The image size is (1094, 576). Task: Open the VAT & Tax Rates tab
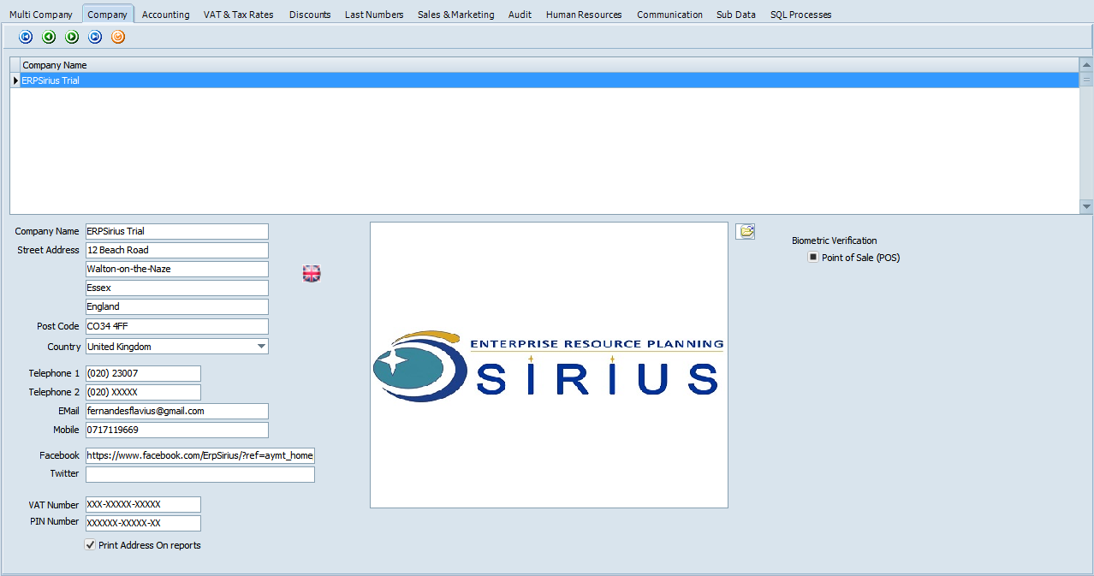click(239, 15)
